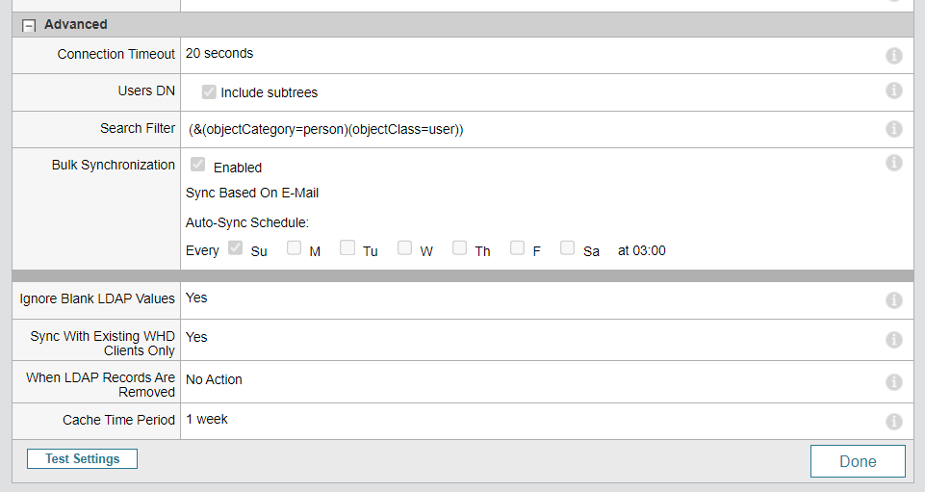
Task: Toggle the Include subtrees checkbox
Action: [209, 92]
